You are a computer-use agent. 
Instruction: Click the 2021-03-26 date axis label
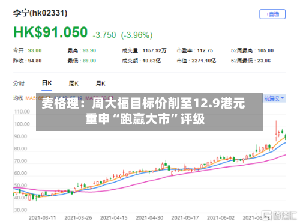coord(78,218)
